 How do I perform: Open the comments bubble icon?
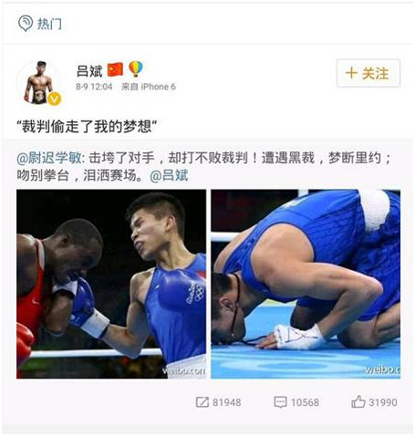280,402
